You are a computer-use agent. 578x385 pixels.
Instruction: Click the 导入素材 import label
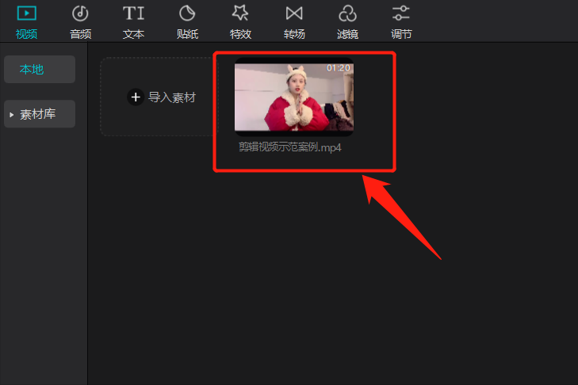click(172, 97)
